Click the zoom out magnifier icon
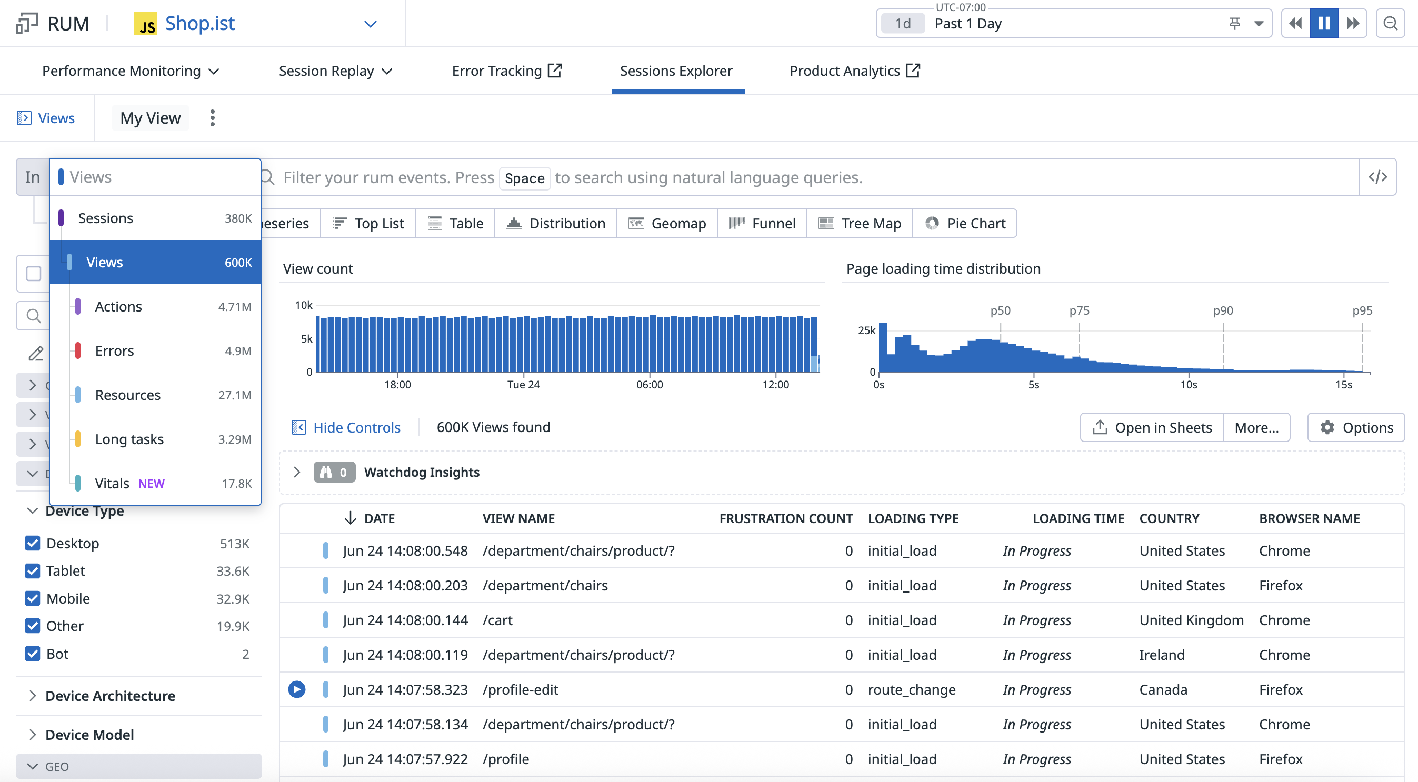Image resolution: width=1418 pixels, height=782 pixels. click(x=1390, y=23)
